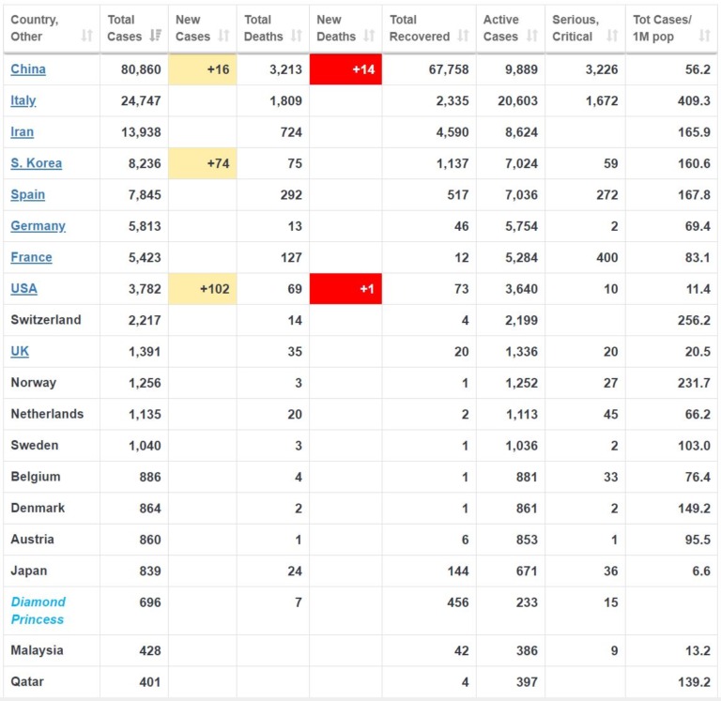Click sort icon beside Total Deaths
Image resolution: width=721 pixels, height=701 pixels.
click(x=297, y=36)
